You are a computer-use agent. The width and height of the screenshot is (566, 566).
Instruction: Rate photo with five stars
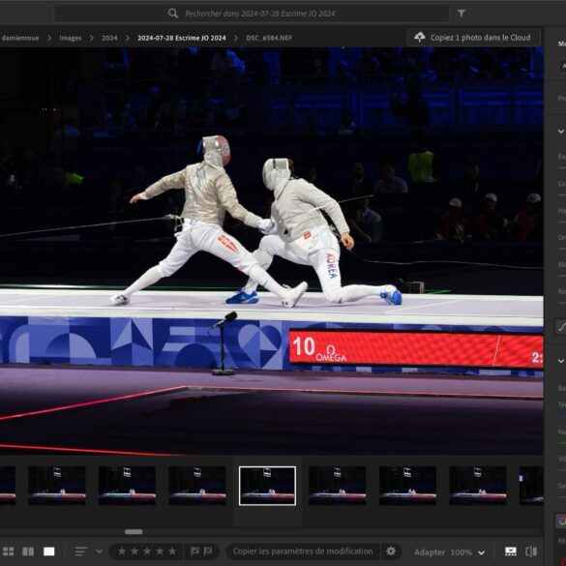coord(172,551)
